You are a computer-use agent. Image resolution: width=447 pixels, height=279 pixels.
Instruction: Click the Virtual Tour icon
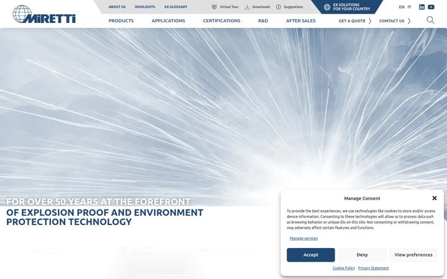point(214,7)
